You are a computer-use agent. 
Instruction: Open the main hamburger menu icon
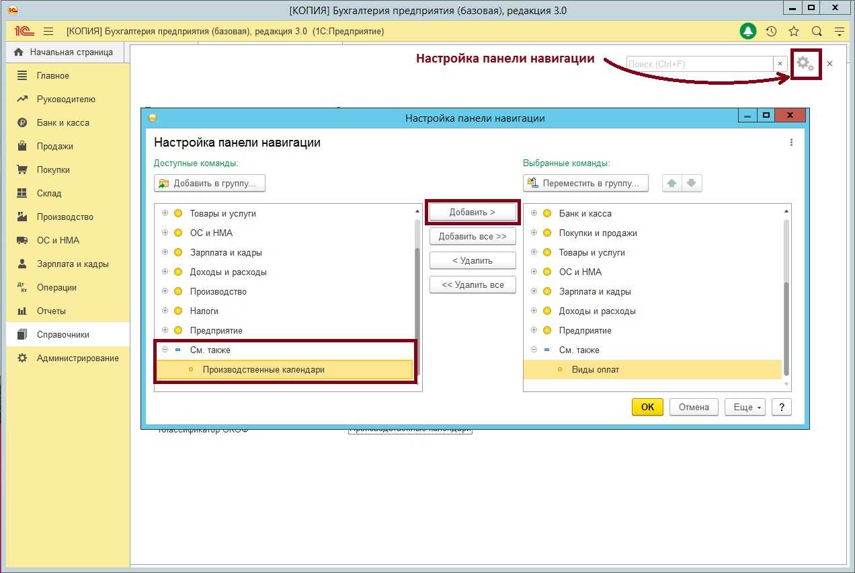(x=48, y=31)
